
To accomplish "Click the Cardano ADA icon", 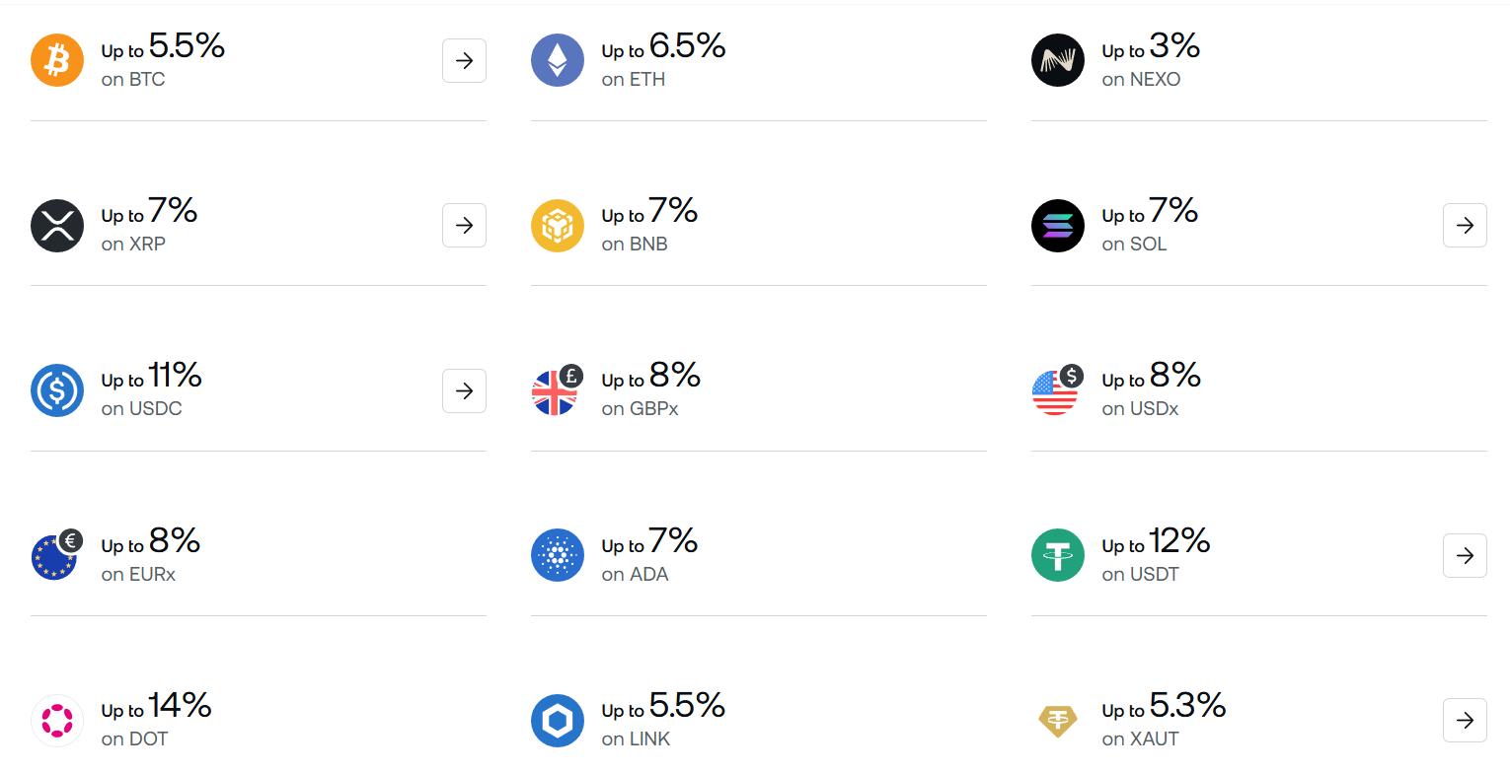I will click(558, 555).
